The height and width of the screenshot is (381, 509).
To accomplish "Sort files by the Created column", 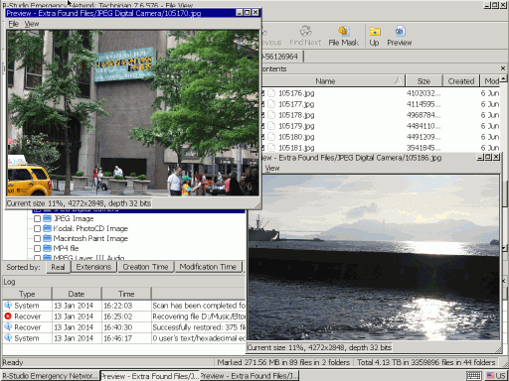I will (461, 81).
